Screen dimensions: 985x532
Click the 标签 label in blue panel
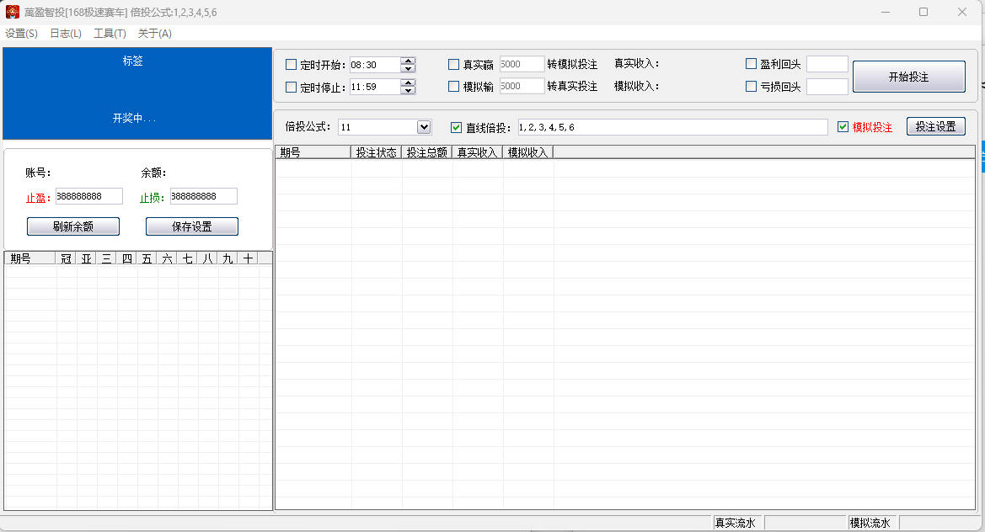pyautogui.click(x=132, y=61)
